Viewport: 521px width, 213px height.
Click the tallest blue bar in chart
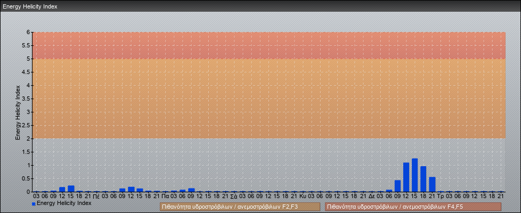(x=414, y=175)
